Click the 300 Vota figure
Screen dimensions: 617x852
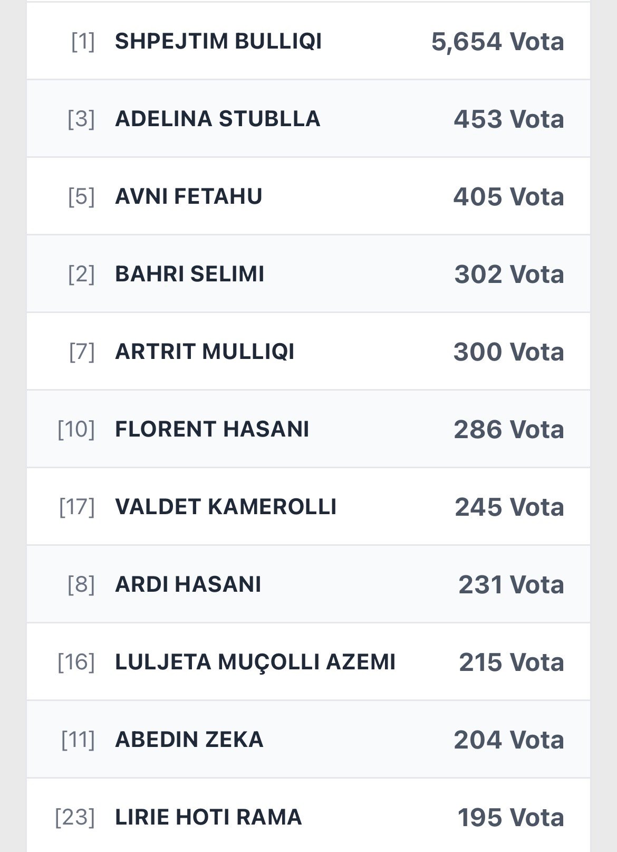click(508, 352)
